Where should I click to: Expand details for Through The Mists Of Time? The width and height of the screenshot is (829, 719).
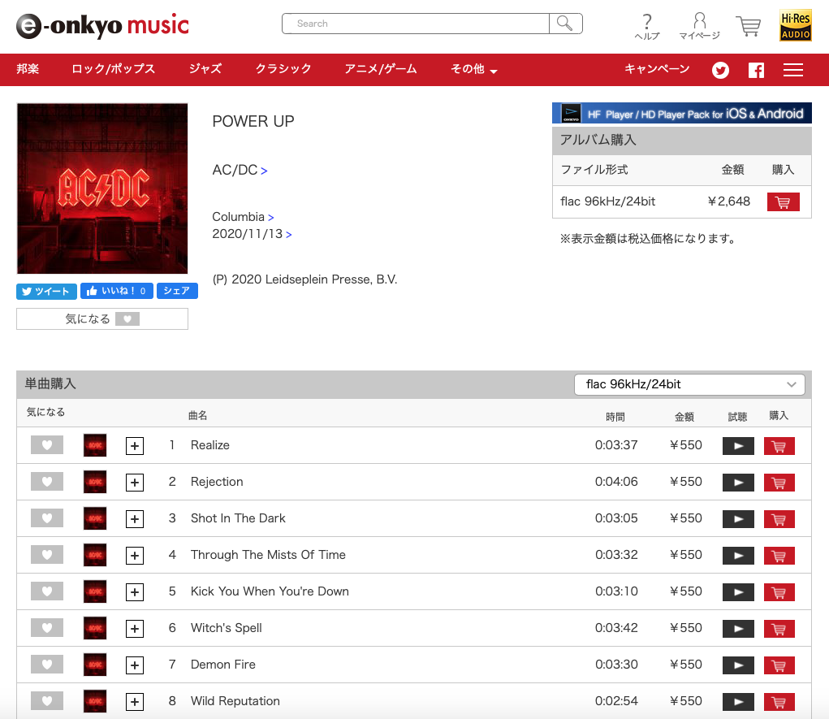tap(135, 556)
